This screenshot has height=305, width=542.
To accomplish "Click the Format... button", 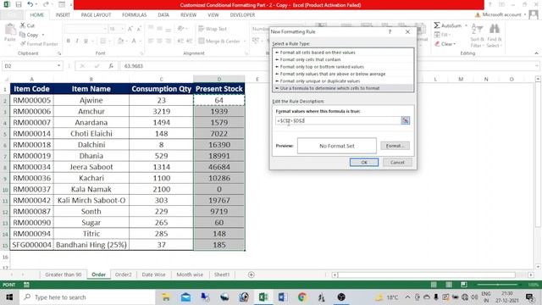I will [395, 146].
